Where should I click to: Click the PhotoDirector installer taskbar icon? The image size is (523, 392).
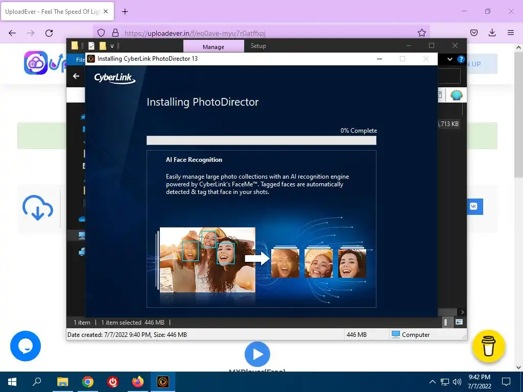163,382
